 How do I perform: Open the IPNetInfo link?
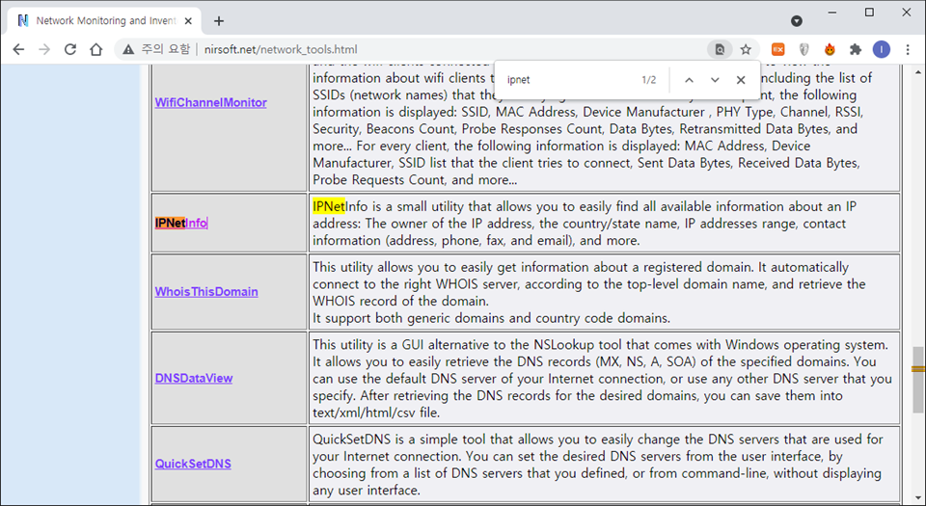(181, 223)
